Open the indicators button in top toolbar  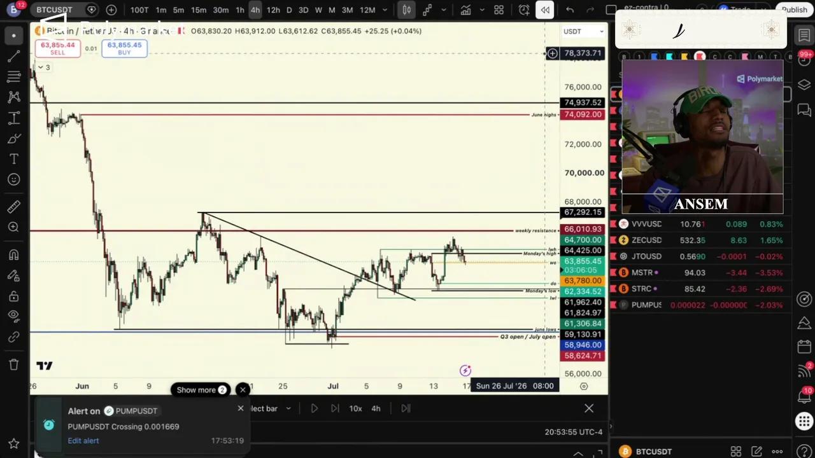tap(465, 10)
